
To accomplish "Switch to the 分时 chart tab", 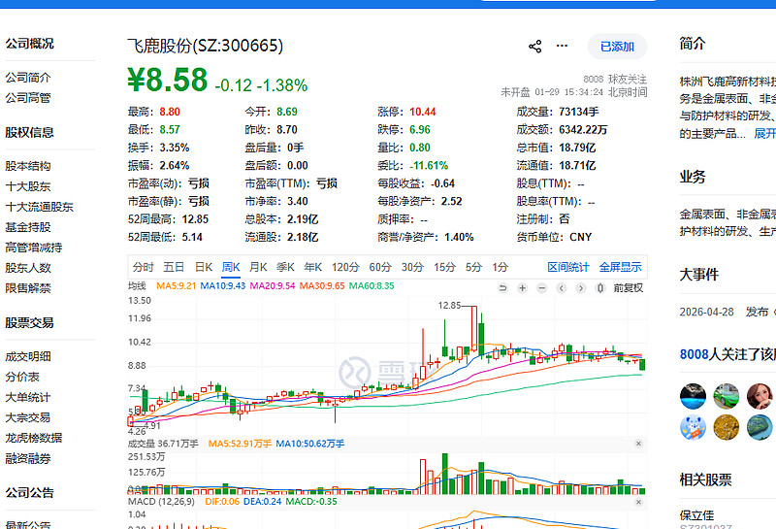I will click(x=143, y=268).
